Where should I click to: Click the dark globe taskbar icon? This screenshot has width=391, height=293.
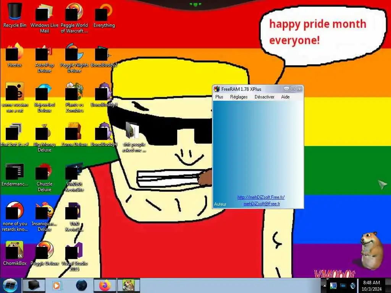[81, 285]
